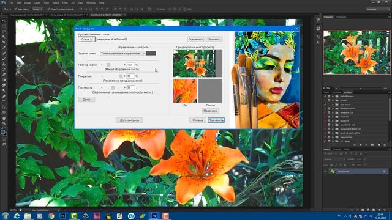This screenshot has height=220, width=392.
Task: Open the Windows Start menu
Action: coord(6,216)
